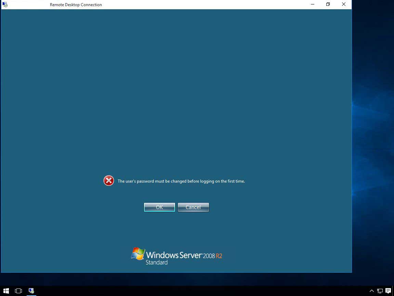Click the OK button in the error dialog
394x296 pixels.
click(159, 207)
